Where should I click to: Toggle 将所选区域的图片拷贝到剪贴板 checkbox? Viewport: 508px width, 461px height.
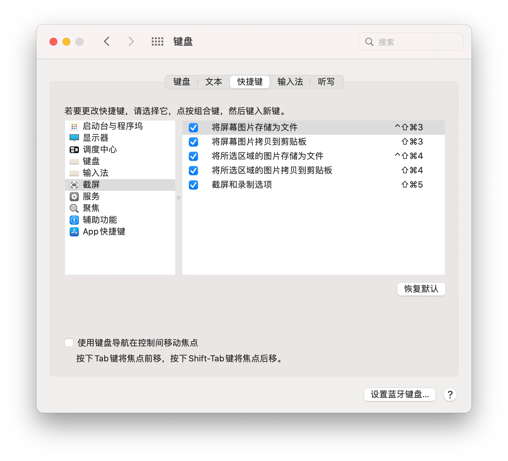coord(193,171)
